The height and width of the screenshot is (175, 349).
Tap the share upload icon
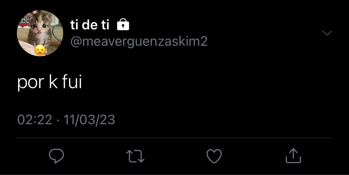point(293,156)
